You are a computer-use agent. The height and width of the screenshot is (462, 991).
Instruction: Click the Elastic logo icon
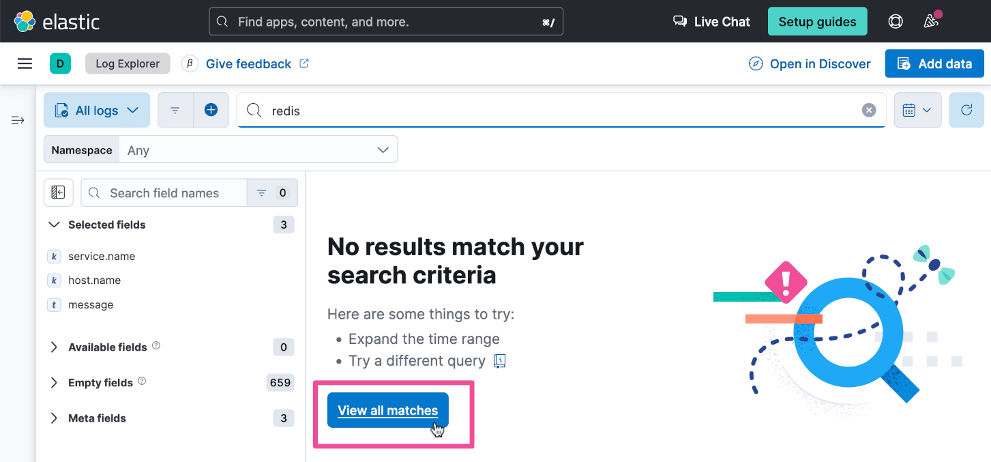25,21
